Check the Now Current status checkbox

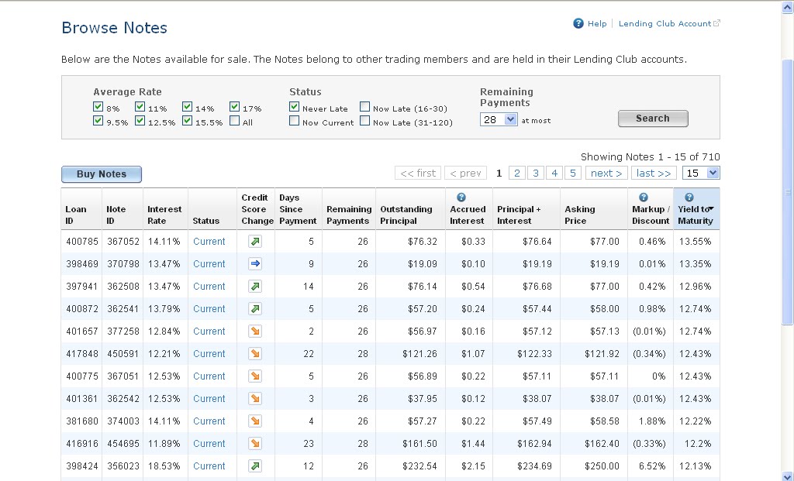tap(294, 121)
